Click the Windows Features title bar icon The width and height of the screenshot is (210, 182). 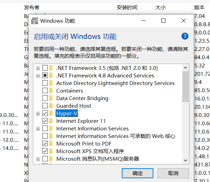[35, 21]
